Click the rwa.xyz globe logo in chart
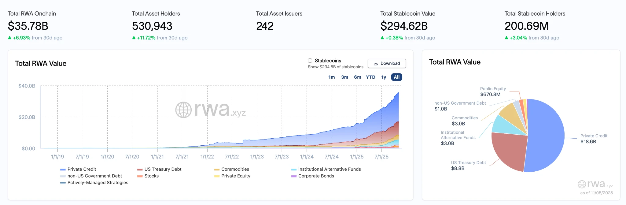This screenshot has width=626, height=205. [183, 110]
